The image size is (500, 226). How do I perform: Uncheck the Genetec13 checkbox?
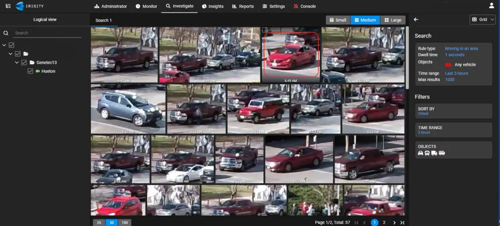point(24,63)
